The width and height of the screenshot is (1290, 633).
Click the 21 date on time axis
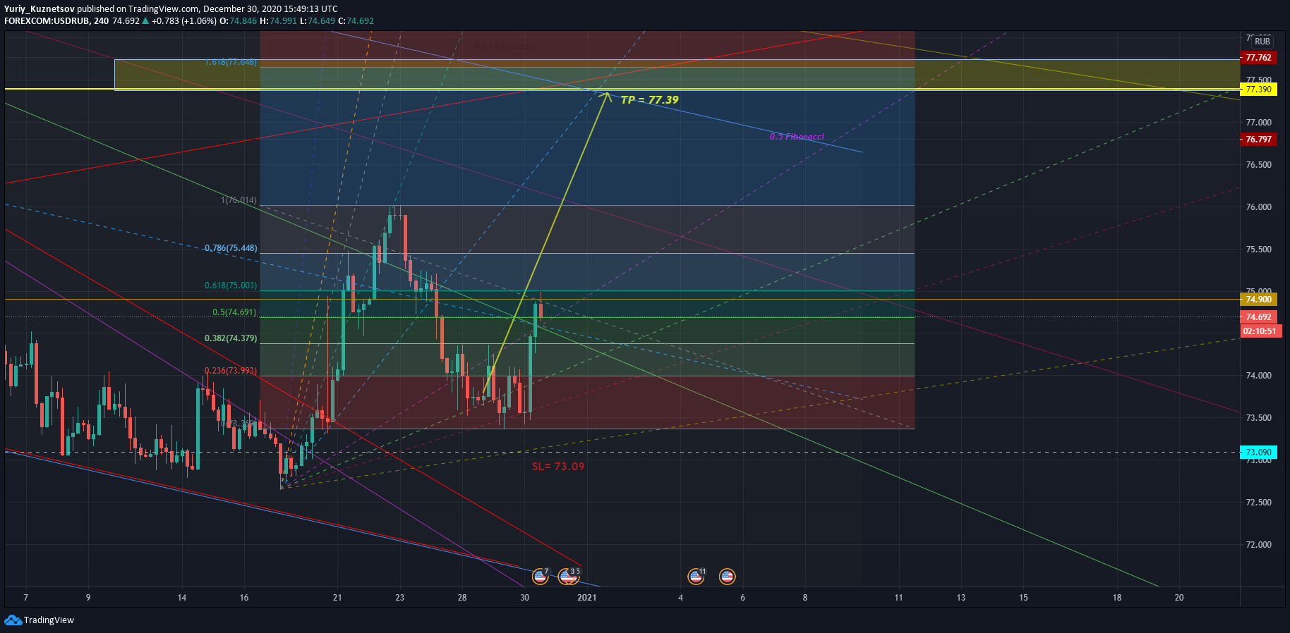tap(337, 598)
